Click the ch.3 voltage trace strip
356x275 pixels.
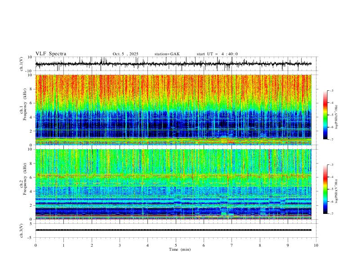(x=174, y=230)
